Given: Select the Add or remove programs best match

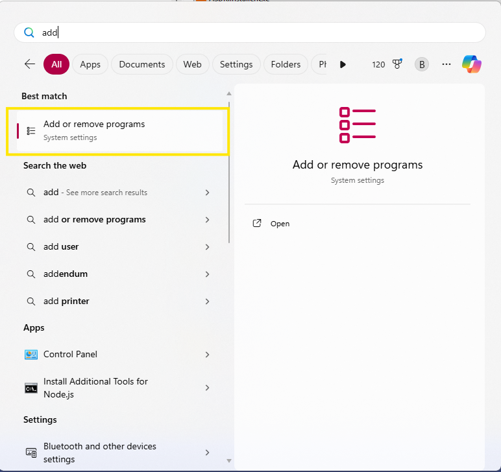Looking at the screenshot, I should pos(117,131).
